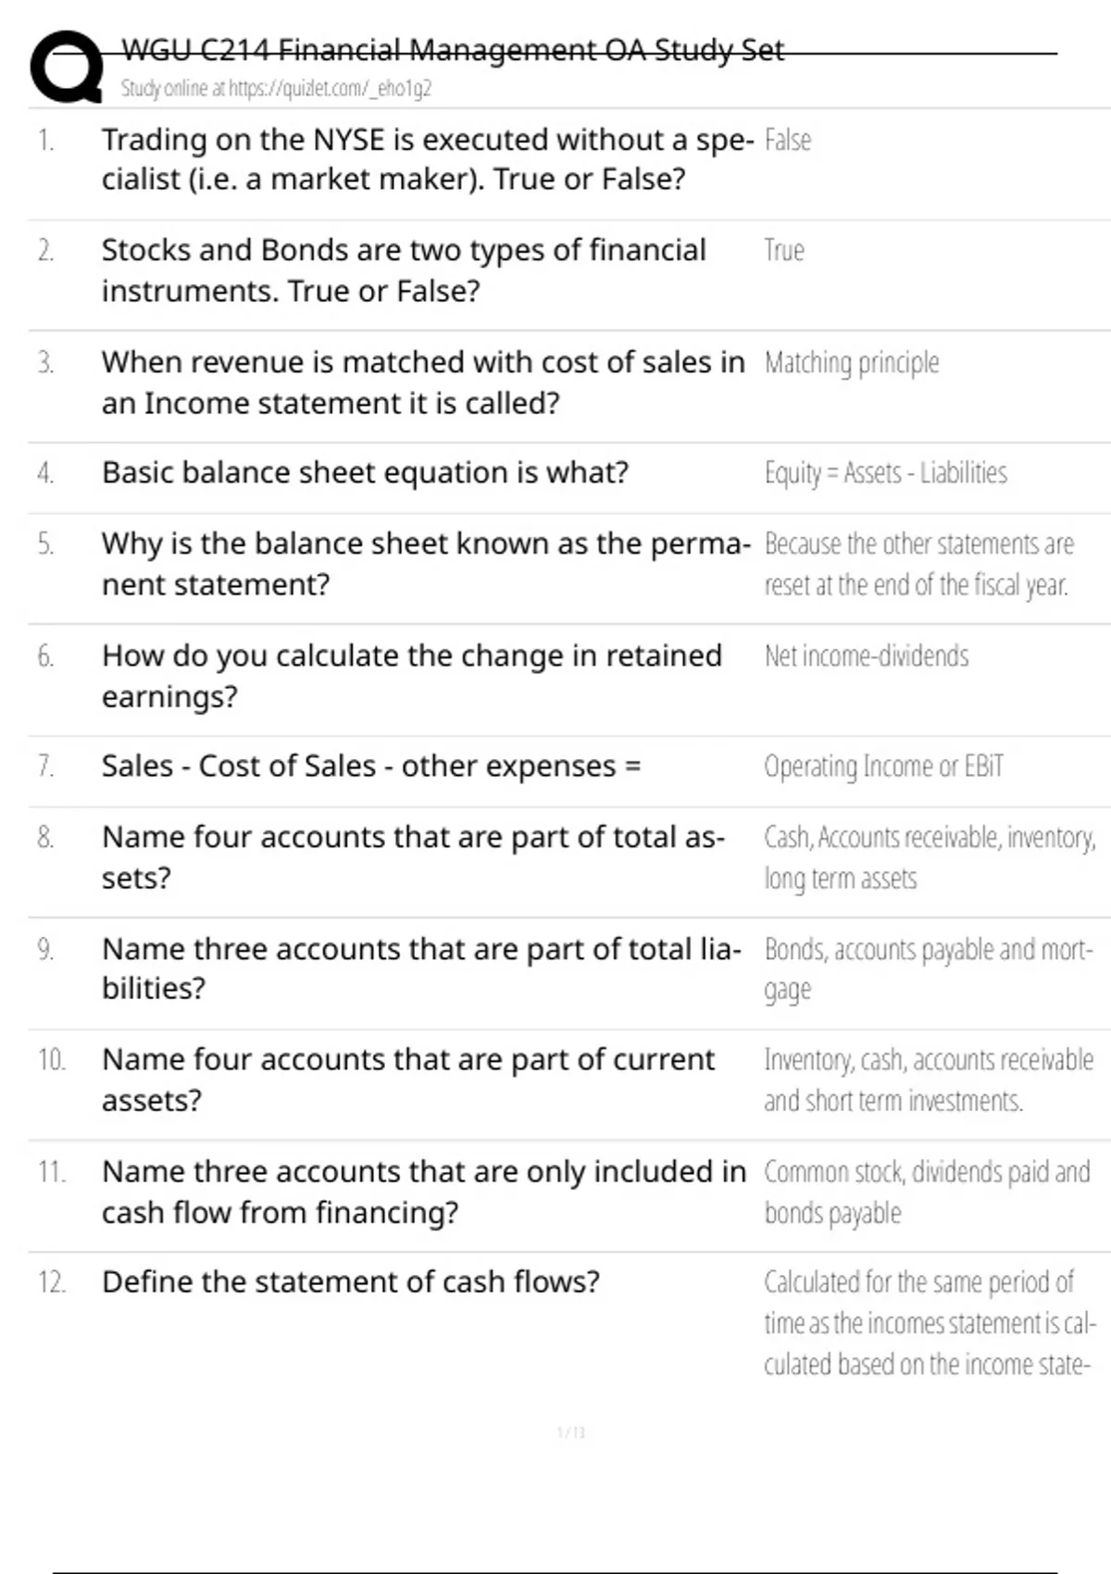Click the 'Common stock, dividends paid' answer
Screen dimensions: 1111x1574
(928, 1192)
